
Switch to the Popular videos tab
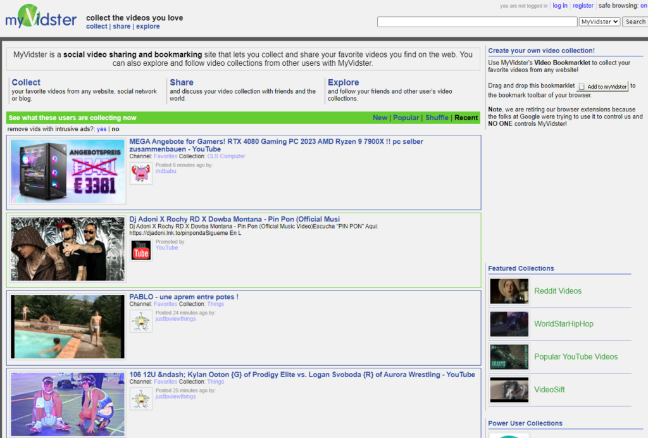(406, 118)
